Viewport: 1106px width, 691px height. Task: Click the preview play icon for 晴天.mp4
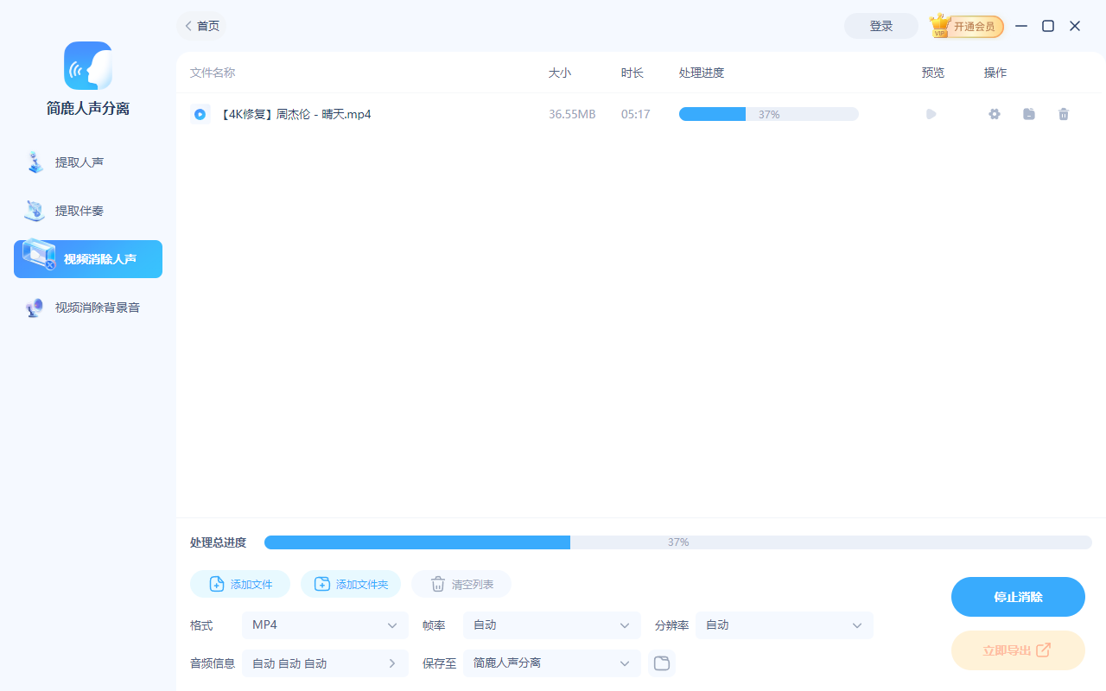[931, 113]
